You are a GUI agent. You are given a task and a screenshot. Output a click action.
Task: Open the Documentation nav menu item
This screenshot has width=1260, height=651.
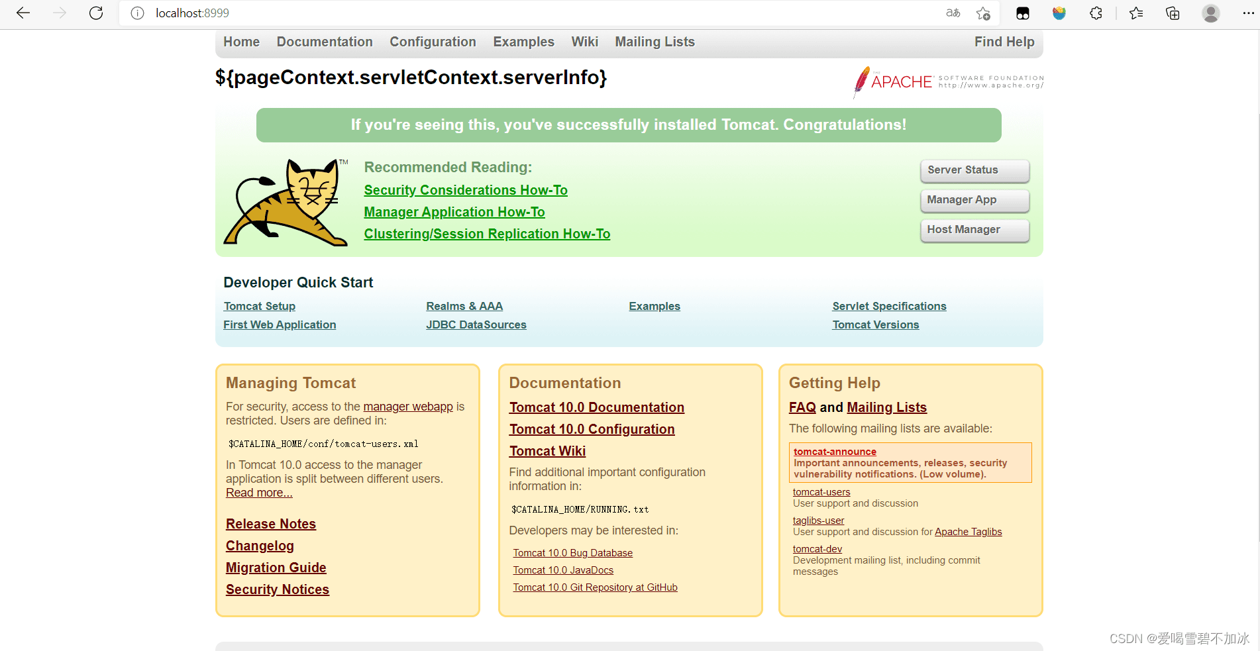point(325,42)
